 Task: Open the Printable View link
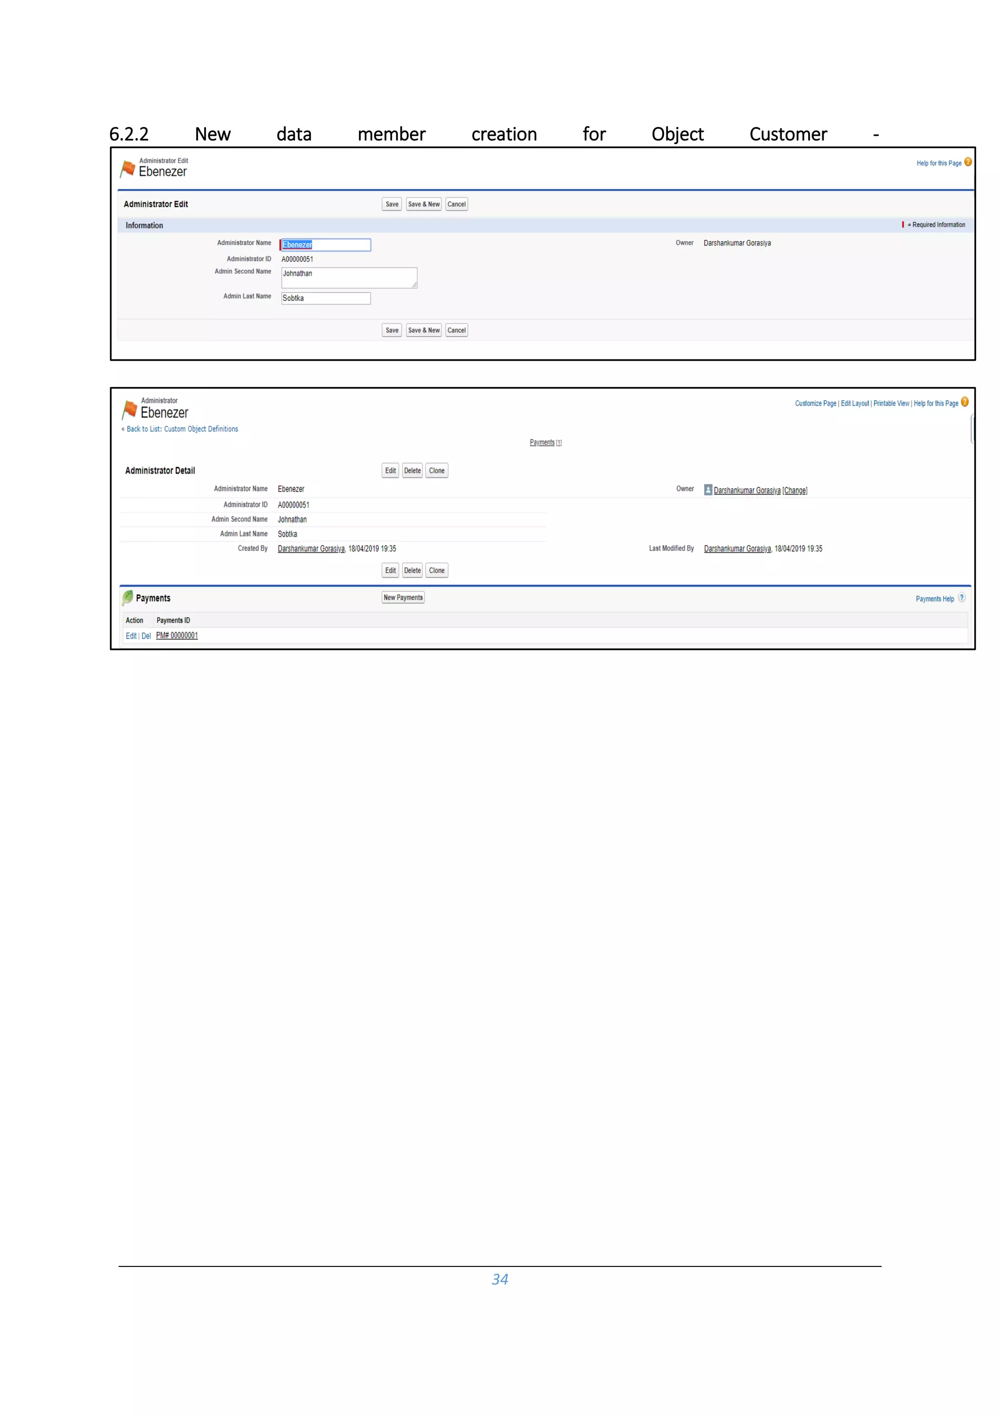coord(891,403)
